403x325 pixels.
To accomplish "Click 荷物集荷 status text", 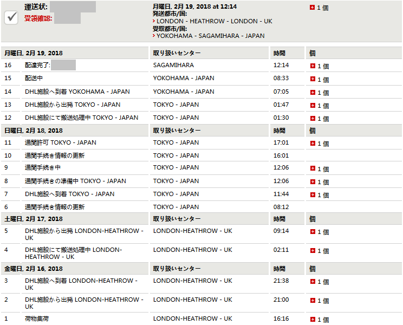I will [37, 319].
